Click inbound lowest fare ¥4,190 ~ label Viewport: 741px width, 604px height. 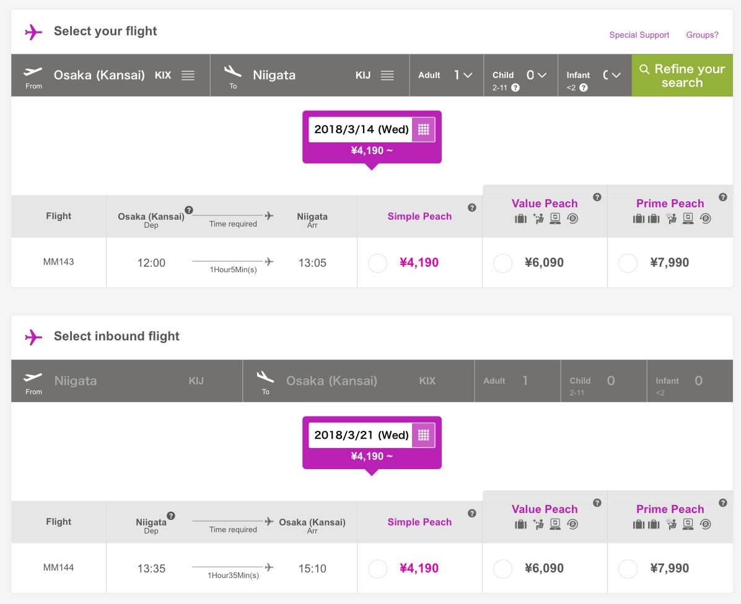(372, 456)
